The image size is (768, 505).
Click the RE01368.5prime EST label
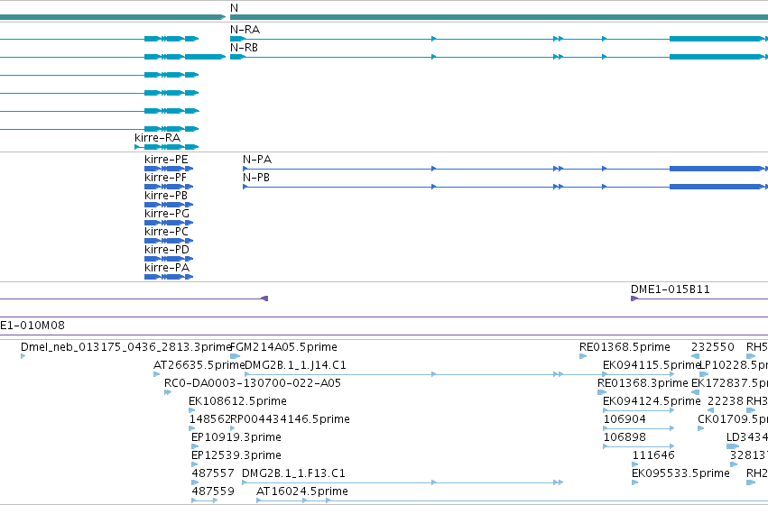pyautogui.click(x=625, y=347)
